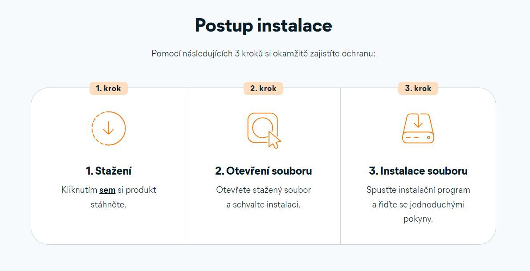This screenshot has height=271, width=530.
Task: Click the "Otevřete stažený soubor" text
Action: pyautogui.click(x=263, y=190)
